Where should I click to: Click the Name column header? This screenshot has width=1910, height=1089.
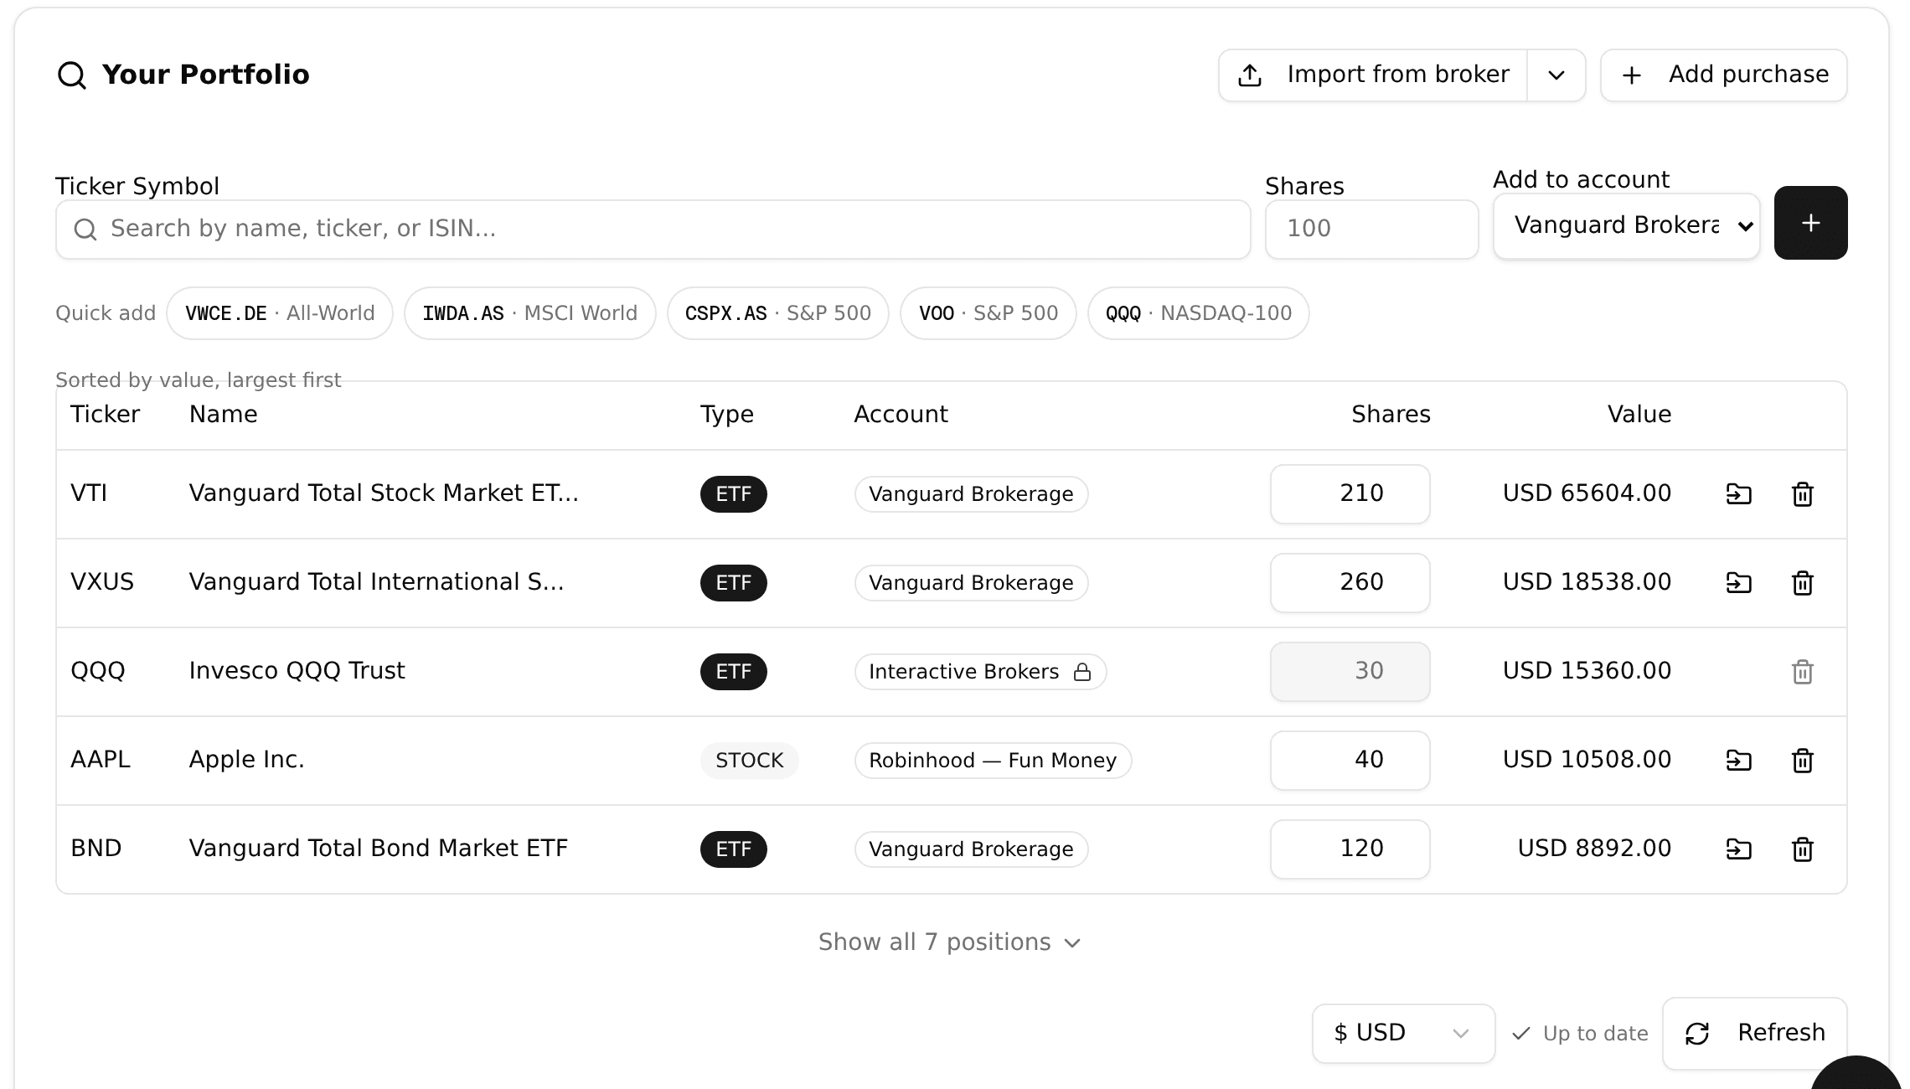pos(223,415)
